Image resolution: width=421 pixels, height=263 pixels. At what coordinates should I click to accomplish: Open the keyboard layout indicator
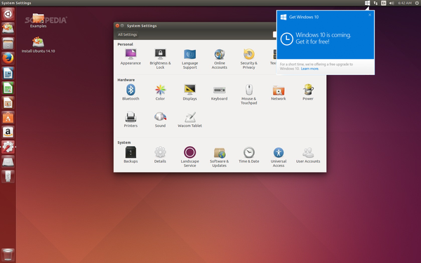coord(384,3)
